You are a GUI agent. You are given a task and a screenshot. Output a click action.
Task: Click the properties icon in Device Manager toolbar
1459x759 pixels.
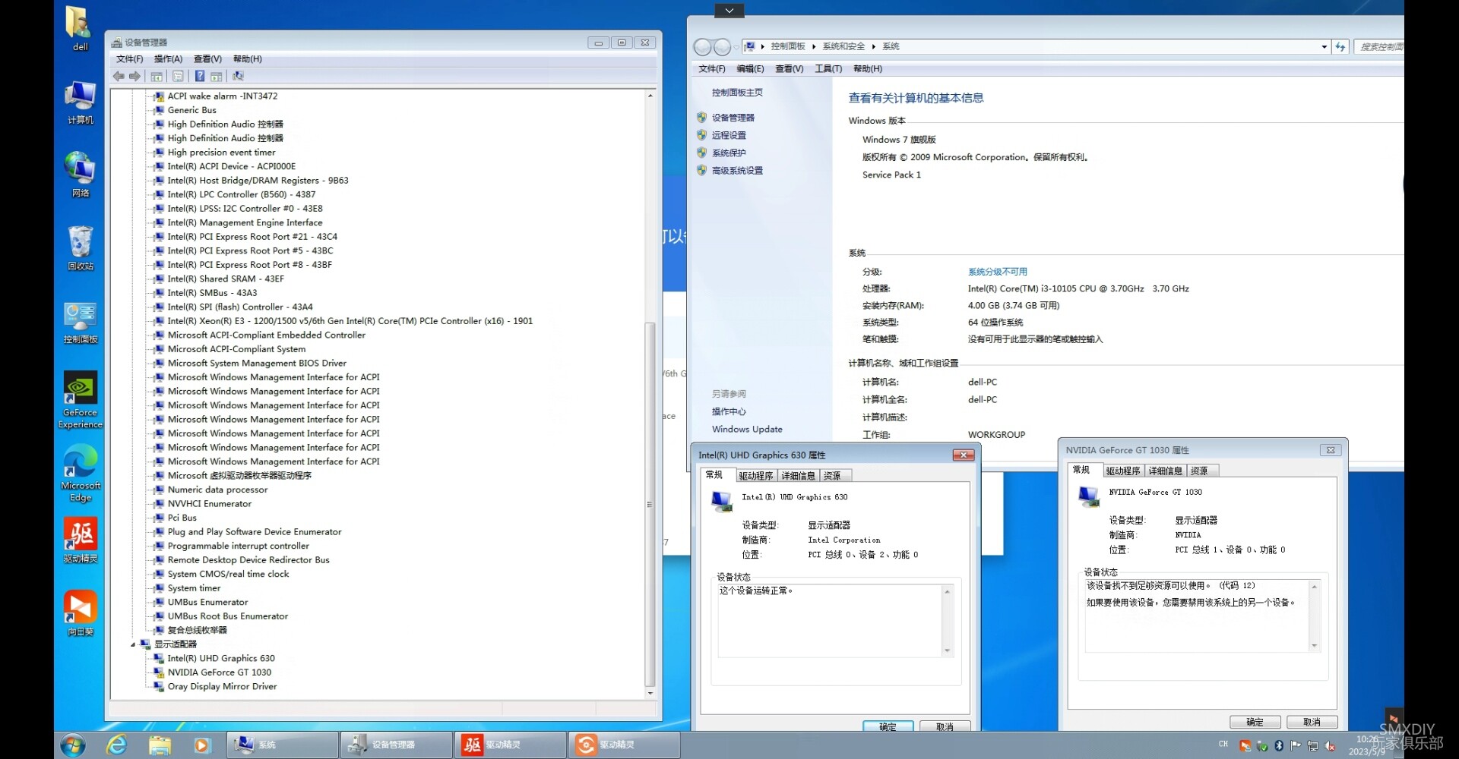click(178, 76)
